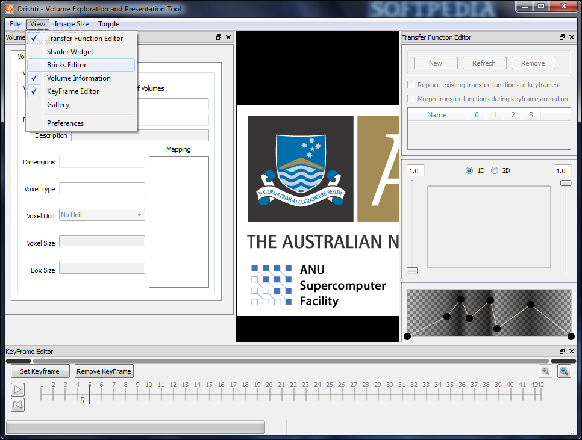Float the Volume Information panel
Screen dimensions: 582x440
(219, 37)
